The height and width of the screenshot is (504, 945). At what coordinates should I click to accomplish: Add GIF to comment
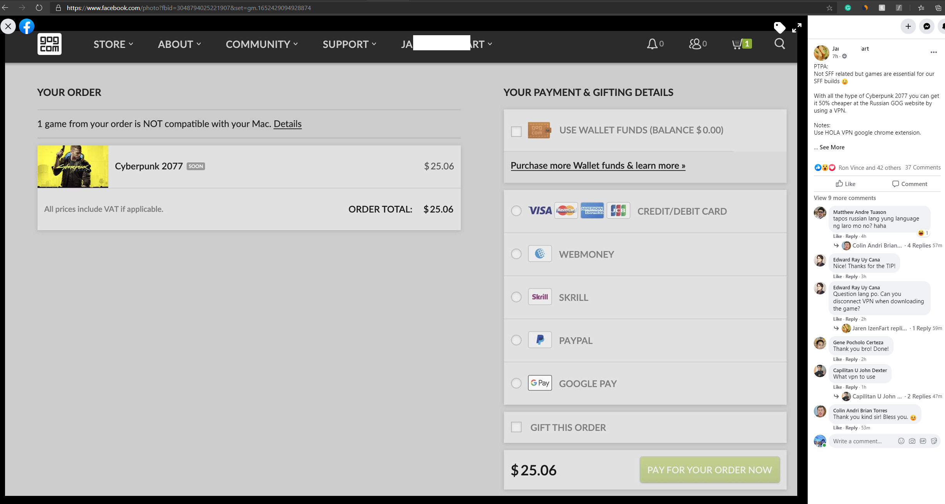[x=923, y=441]
